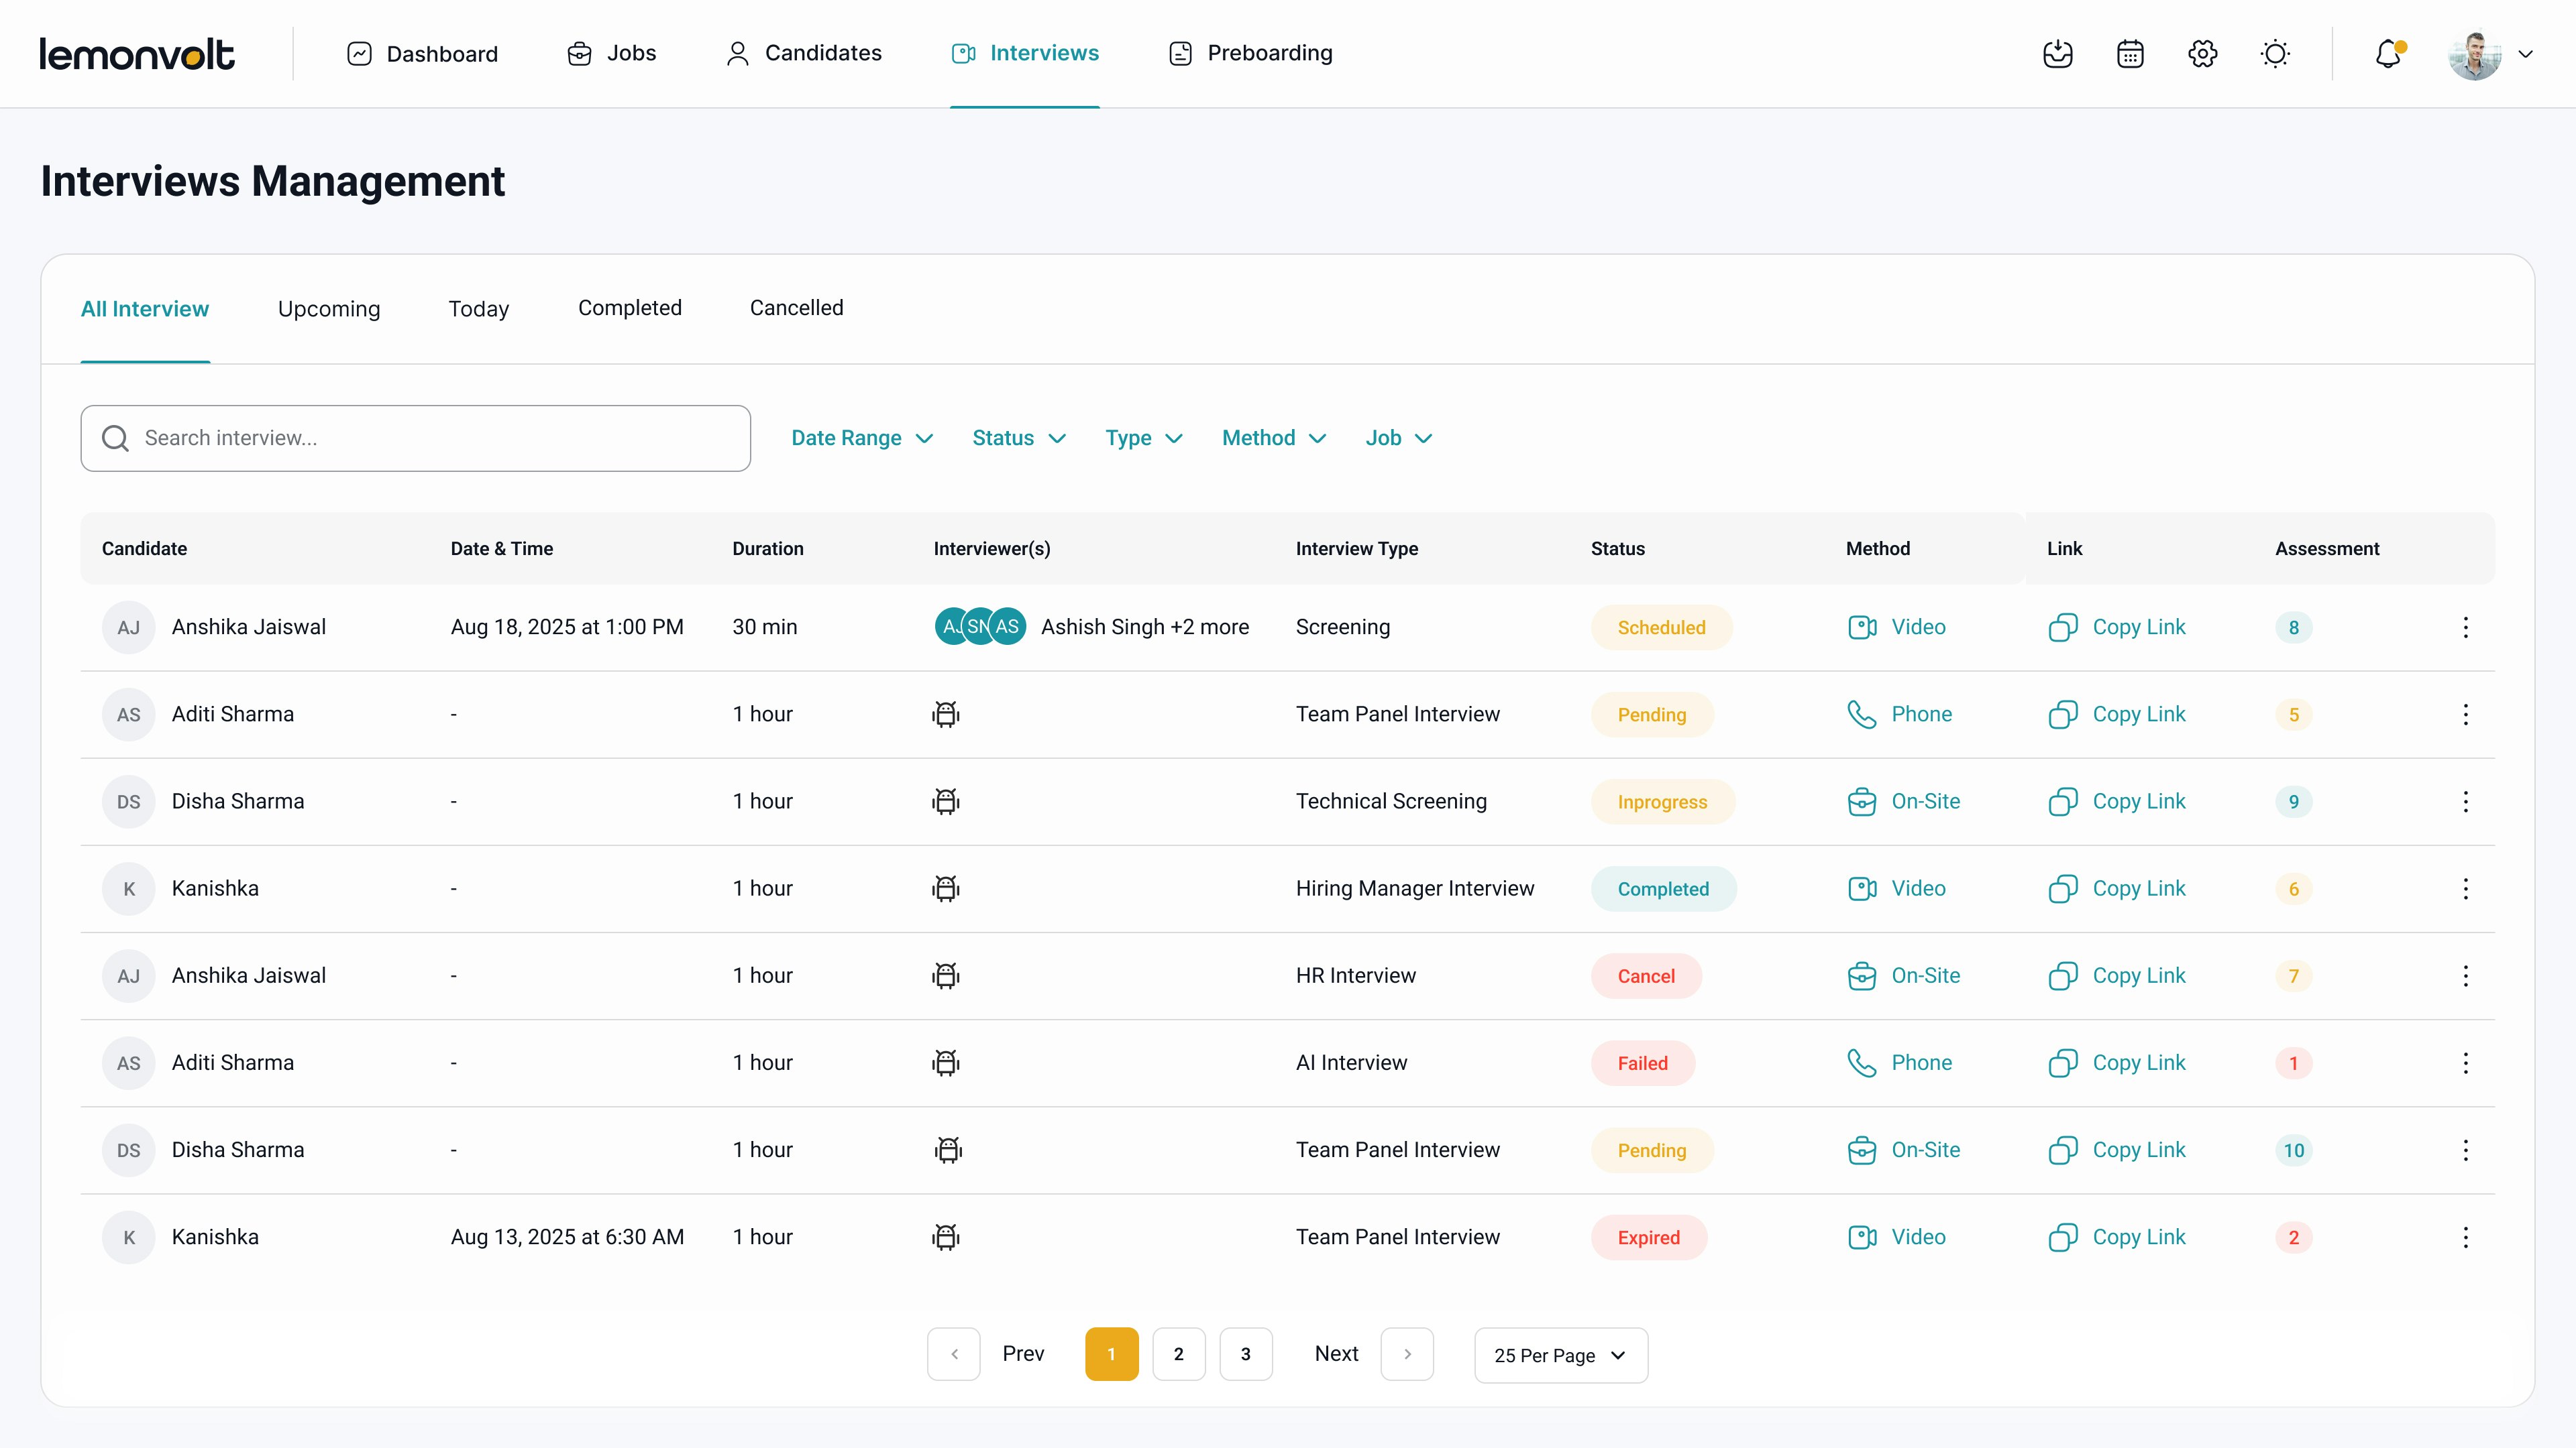Open the calendar icon in the top bar

click(x=2129, y=54)
